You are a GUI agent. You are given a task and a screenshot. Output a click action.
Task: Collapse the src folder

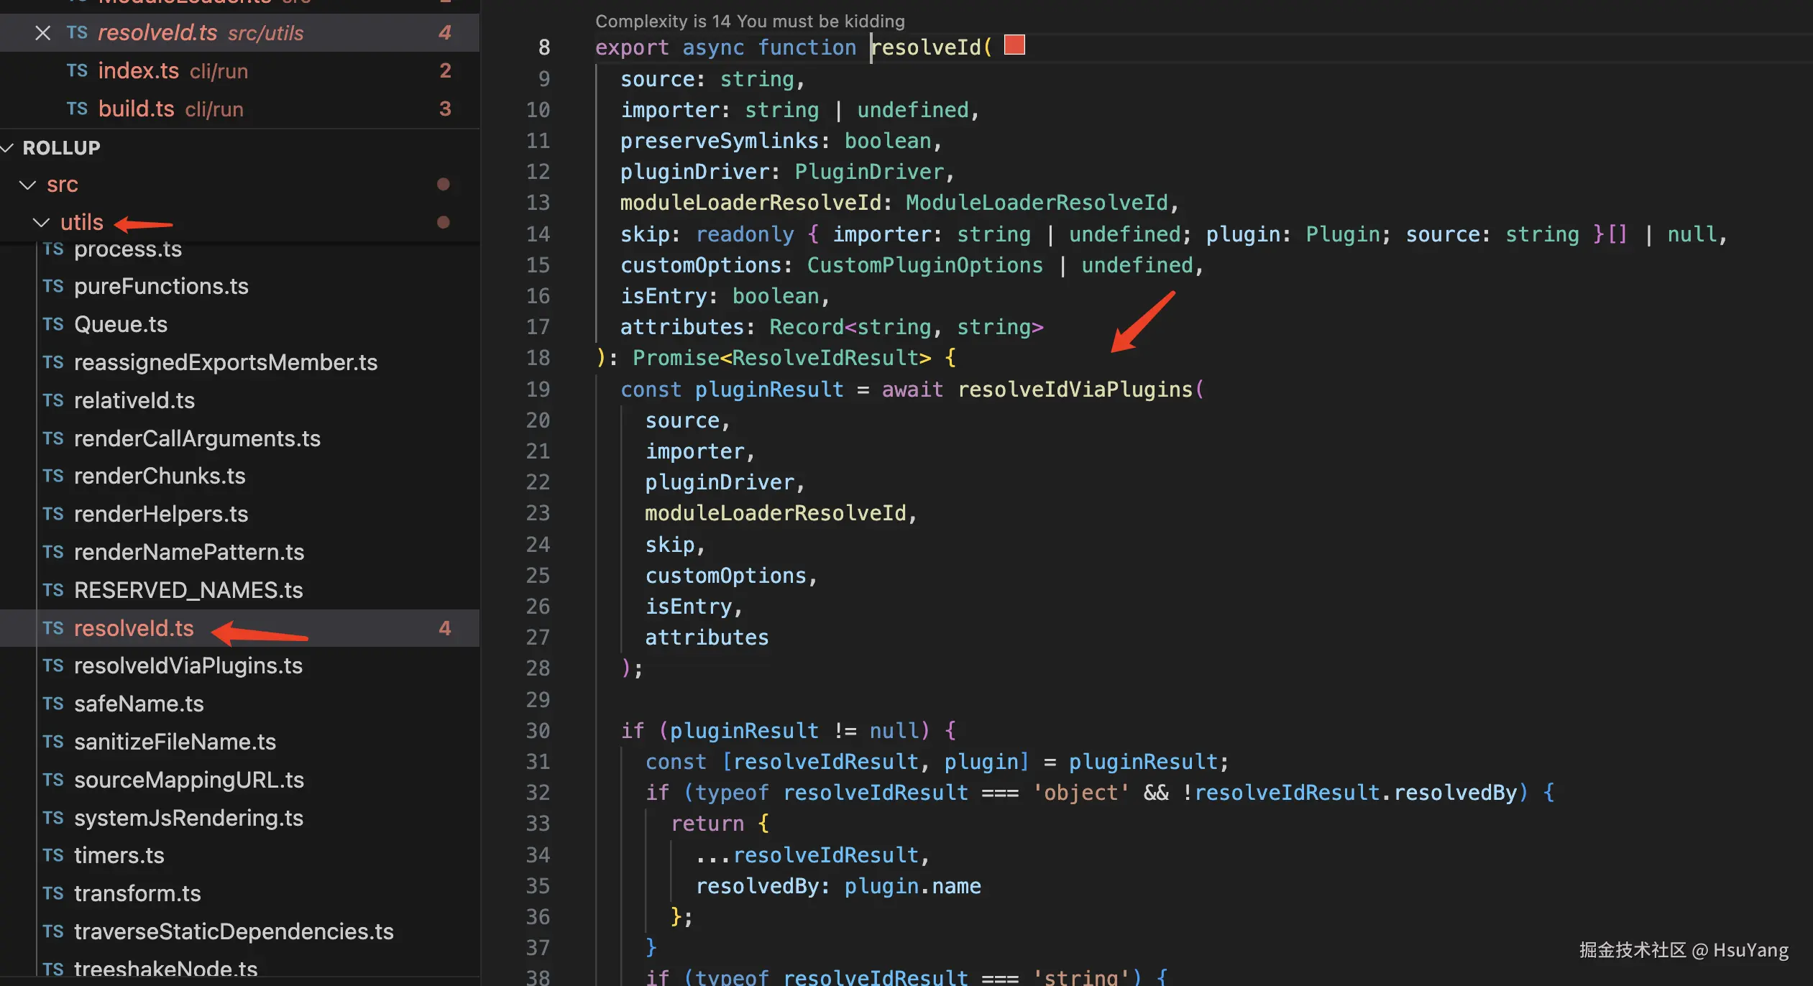point(28,185)
